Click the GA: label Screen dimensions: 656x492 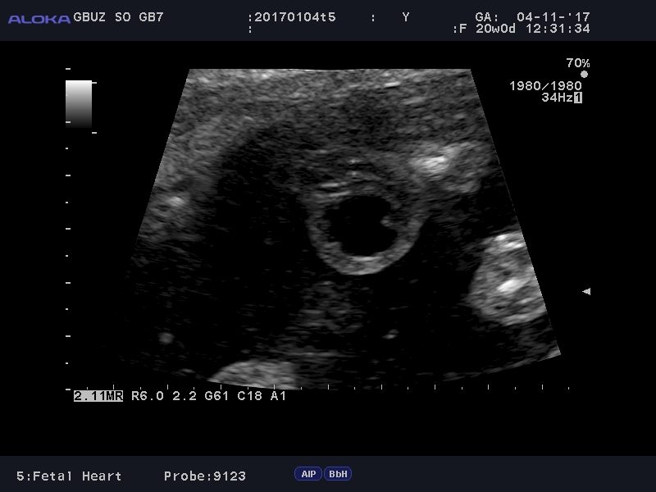(487, 17)
